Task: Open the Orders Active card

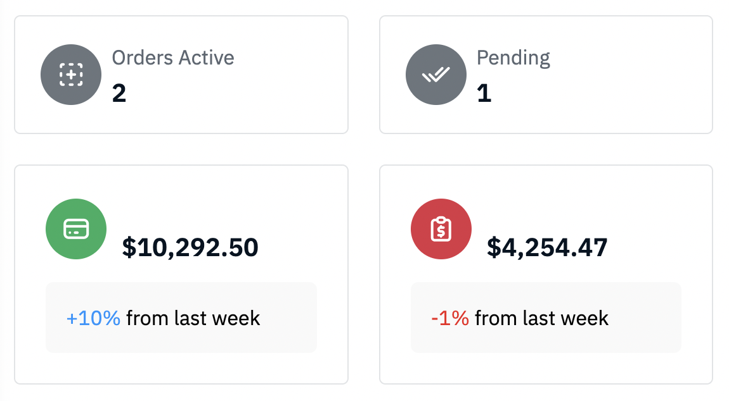Action: 181,75
